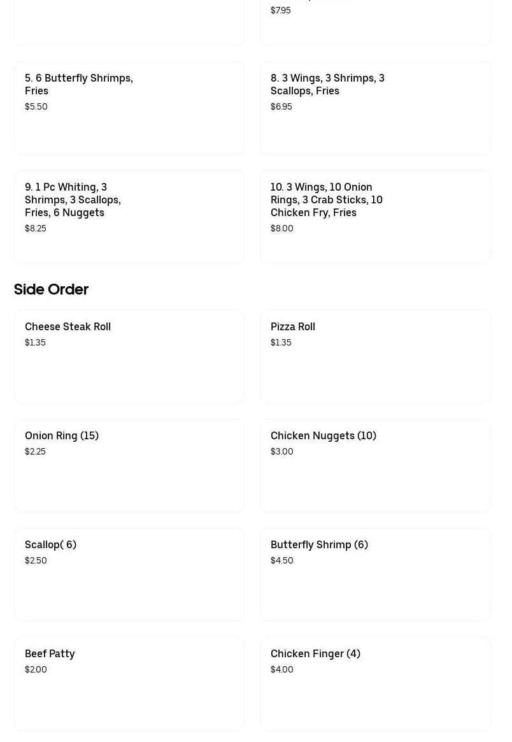Click the $2.00 Beef Patty price
512x742 pixels.
(x=36, y=669)
